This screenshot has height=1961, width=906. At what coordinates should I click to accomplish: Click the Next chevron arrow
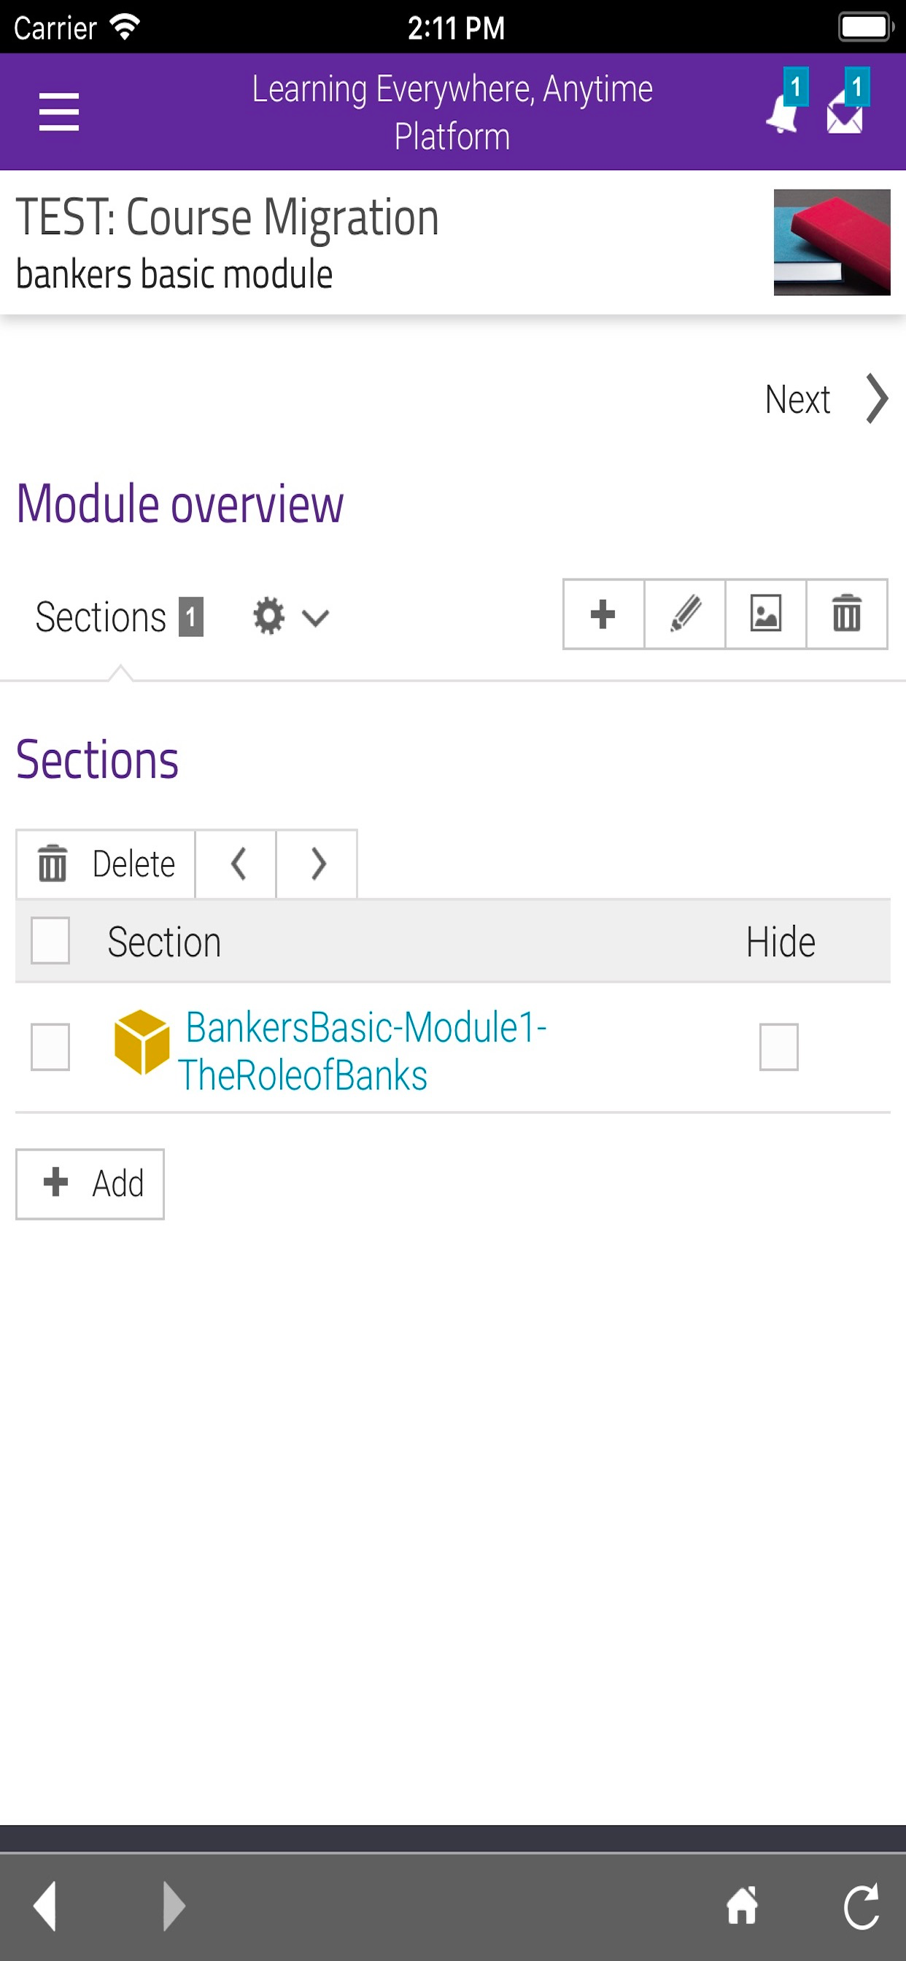click(877, 398)
